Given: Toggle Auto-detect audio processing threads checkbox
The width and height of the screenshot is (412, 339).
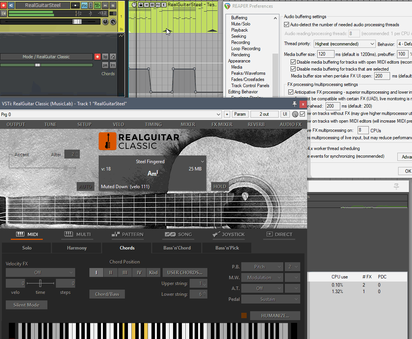Looking at the screenshot, I should (x=287, y=25).
